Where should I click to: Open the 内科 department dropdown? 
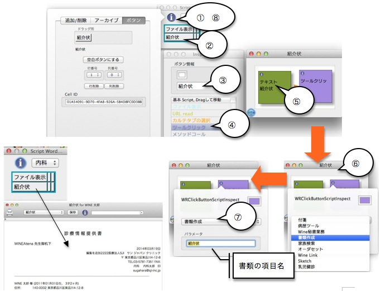click(46, 163)
